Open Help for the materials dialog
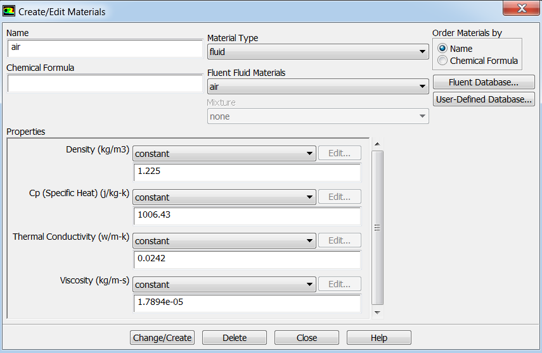The image size is (542, 353). pos(379,337)
